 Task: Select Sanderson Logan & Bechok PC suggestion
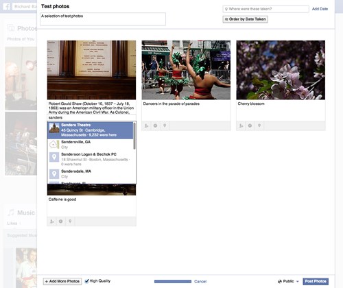pyautogui.click(x=91, y=159)
